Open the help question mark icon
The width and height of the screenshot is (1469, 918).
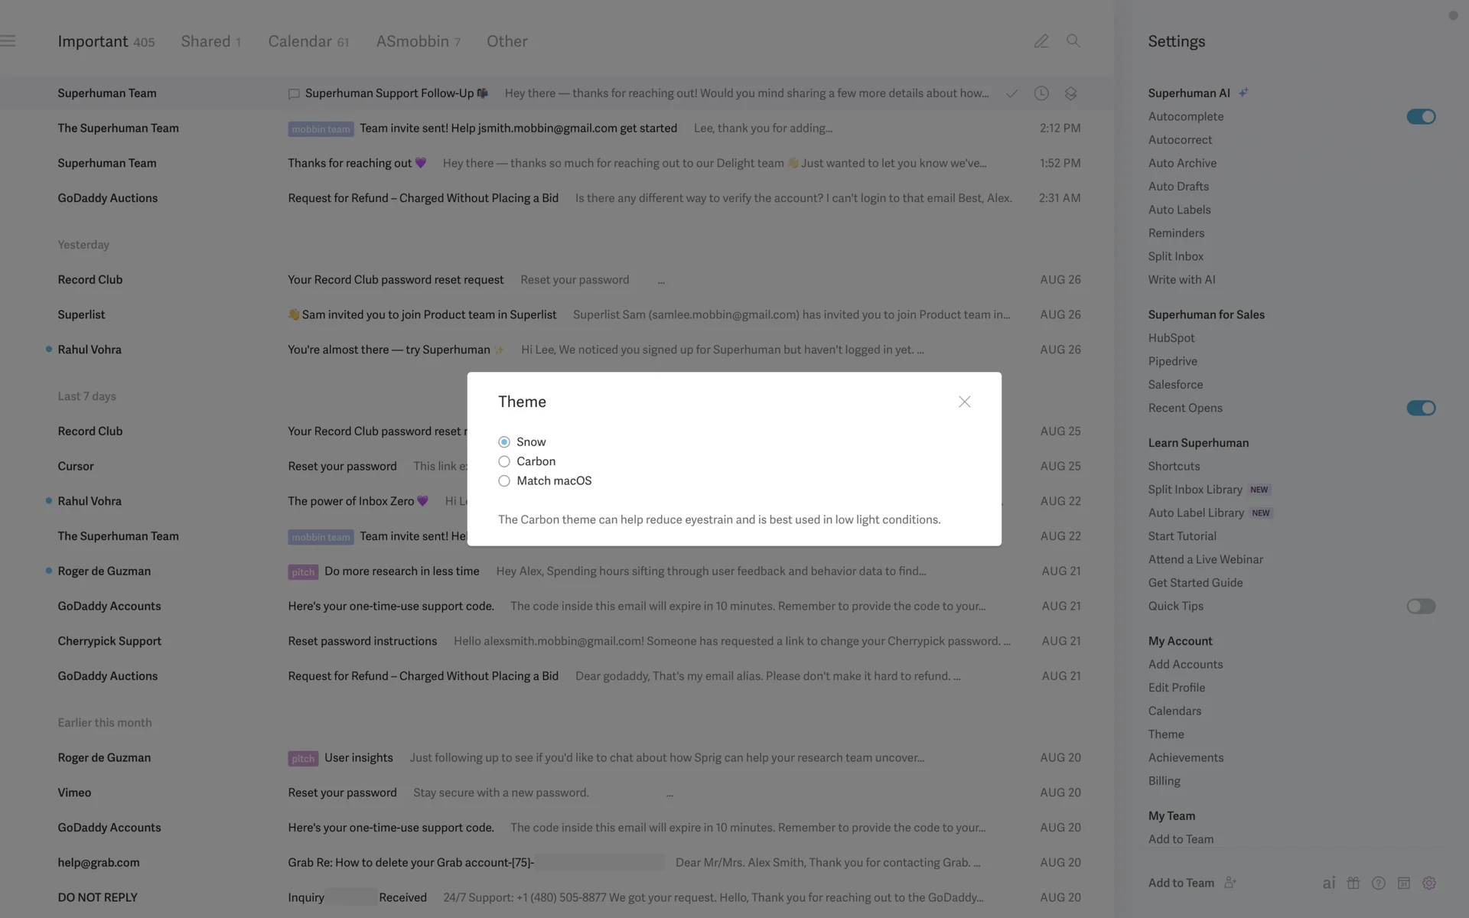(x=1379, y=883)
